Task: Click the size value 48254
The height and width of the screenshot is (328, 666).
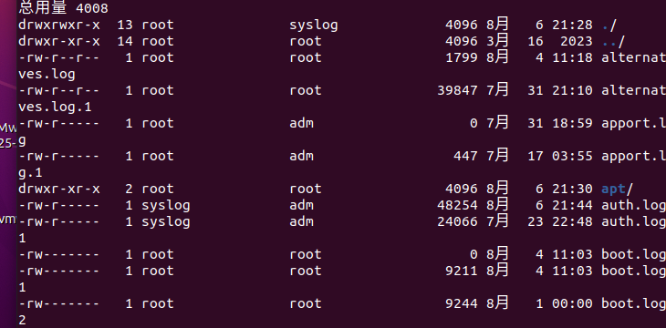Action: click(457, 206)
